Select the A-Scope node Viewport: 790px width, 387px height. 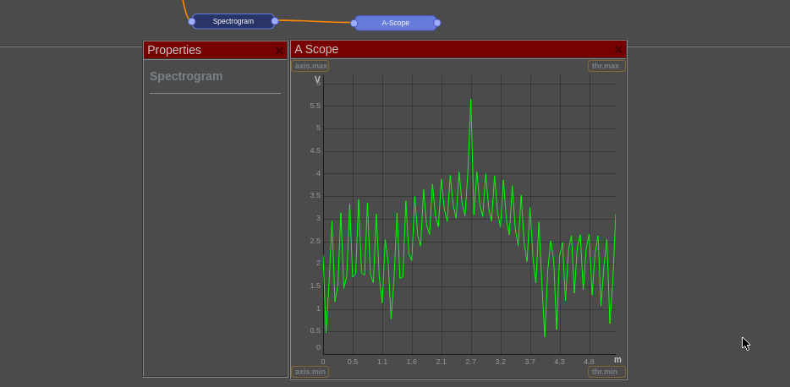pyautogui.click(x=395, y=23)
